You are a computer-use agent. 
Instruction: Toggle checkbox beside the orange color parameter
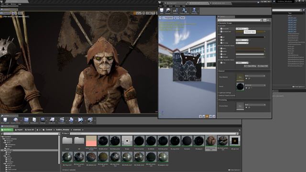(x=221, y=32)
